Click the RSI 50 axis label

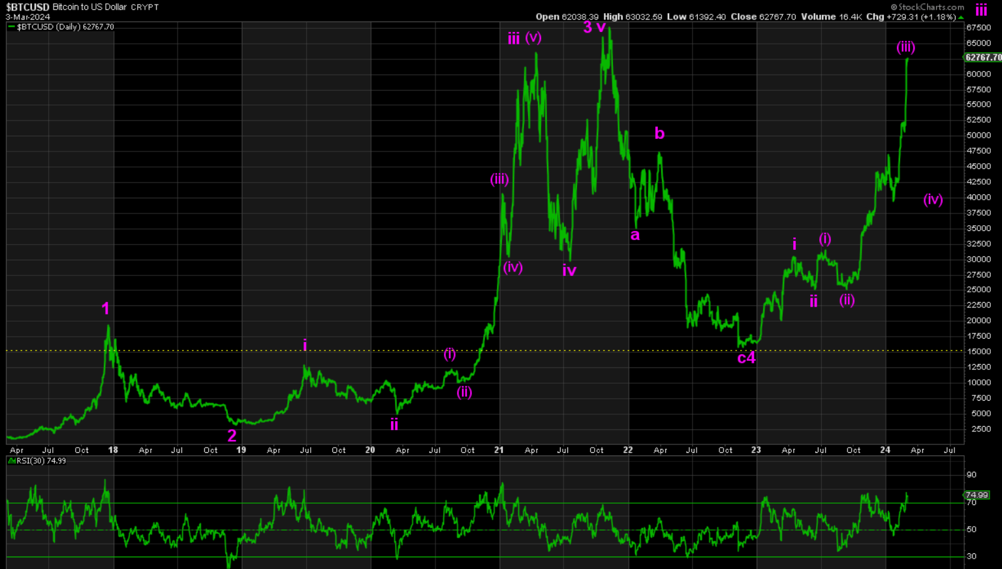971,529
